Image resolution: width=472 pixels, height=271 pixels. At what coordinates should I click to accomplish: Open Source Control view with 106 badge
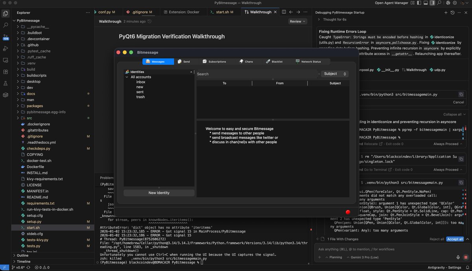tap(6, 37)
